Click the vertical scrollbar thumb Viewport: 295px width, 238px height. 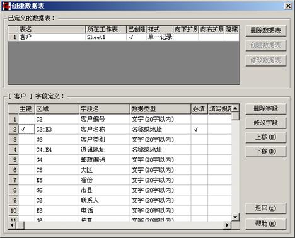click(235, 116)
